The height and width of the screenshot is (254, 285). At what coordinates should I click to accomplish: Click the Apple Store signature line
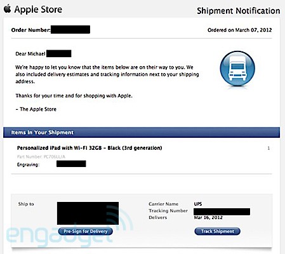[x=36, y=109]
